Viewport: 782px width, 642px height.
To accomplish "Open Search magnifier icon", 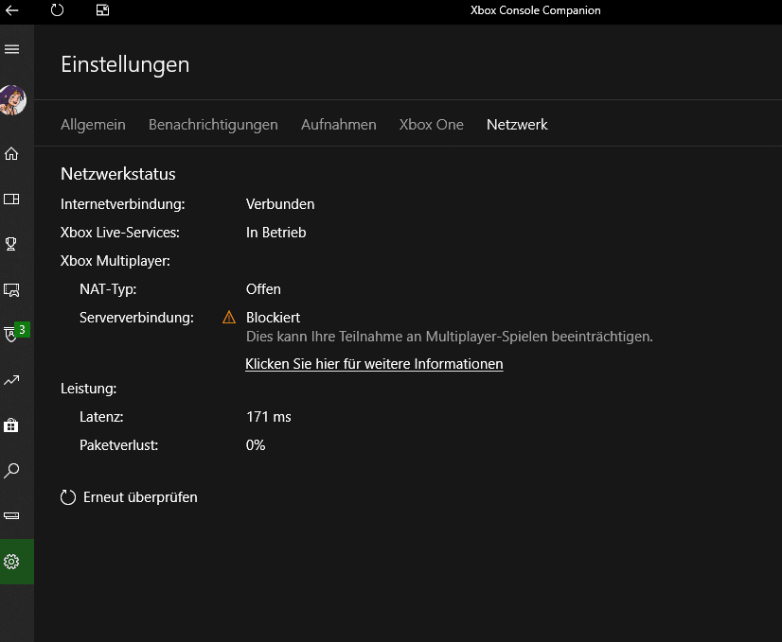I will pos(11,471).
